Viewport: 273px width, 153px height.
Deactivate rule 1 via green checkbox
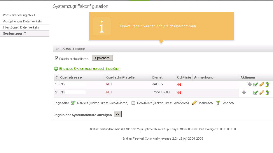256,84
